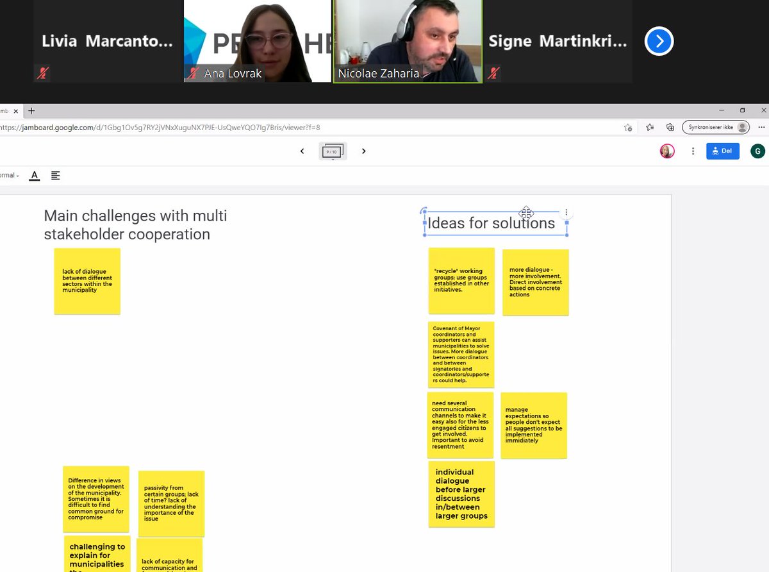Open a new browser tab
The height and width of the screenshot is (572, 769).
pyautogui.click(x=32, y=110)
